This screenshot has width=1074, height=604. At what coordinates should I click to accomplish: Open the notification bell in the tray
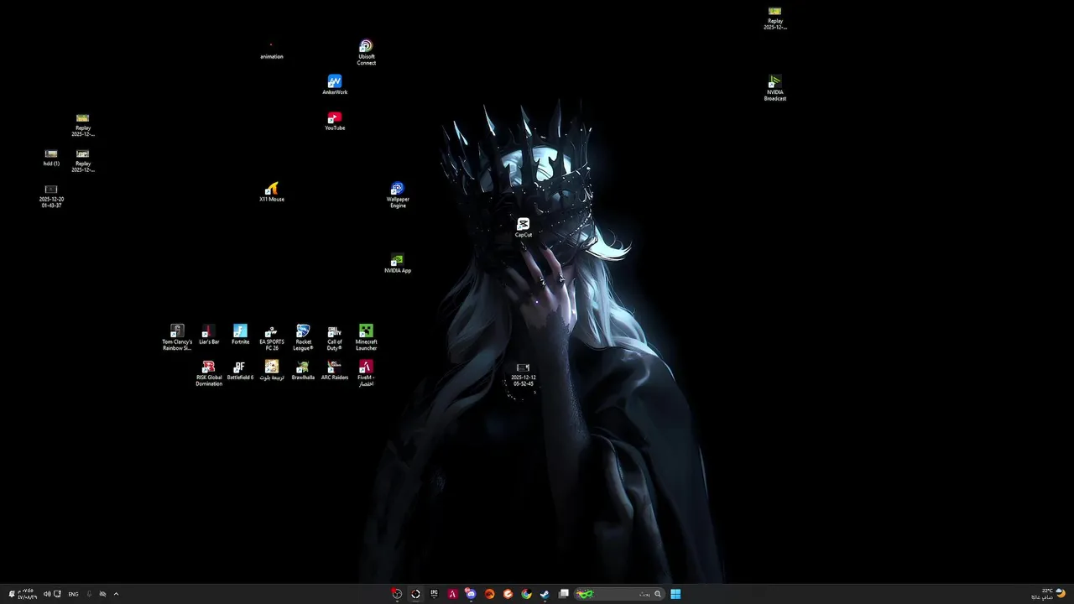click(12, 594)
